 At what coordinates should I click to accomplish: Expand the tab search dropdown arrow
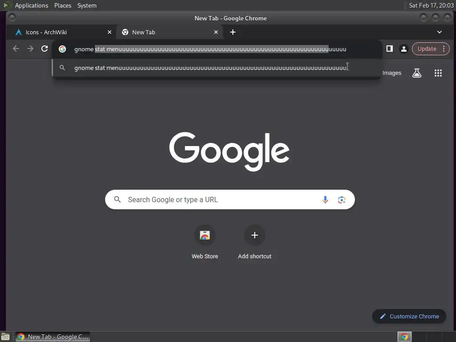(440, 32)
